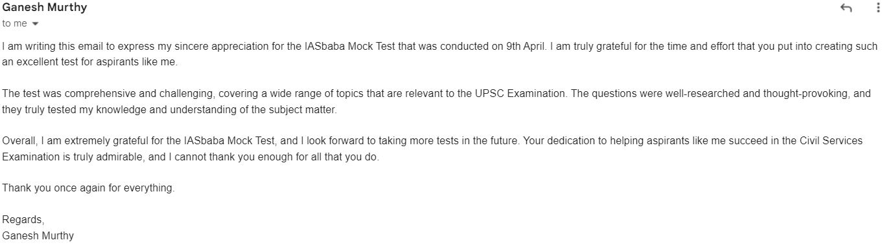Click the paragraph starting 'Overall, I am extremely'
The height and width of the screenshot is (249, 882).
pyautogui.click(x=432, y=149)
